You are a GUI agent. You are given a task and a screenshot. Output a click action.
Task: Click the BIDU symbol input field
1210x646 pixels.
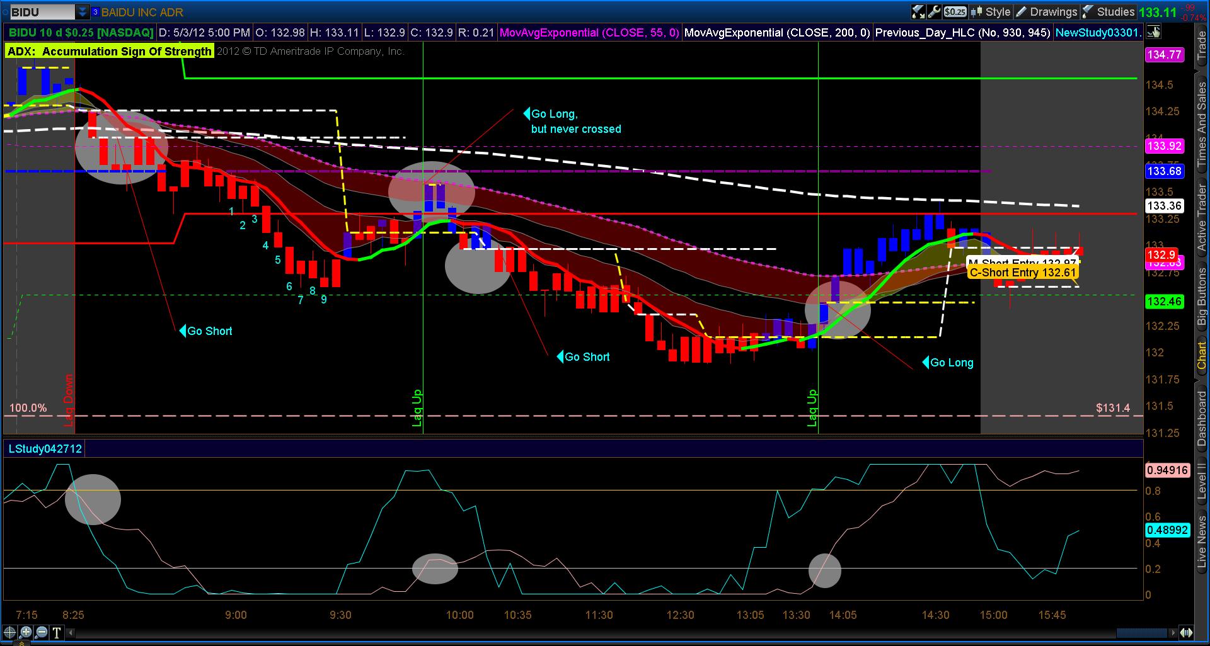42,12
